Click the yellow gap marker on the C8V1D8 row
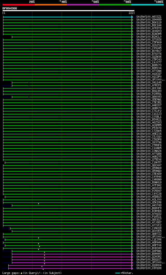Screen dimensions: 166x275 [43, 269]
